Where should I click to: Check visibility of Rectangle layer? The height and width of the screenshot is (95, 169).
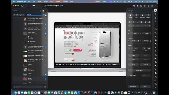[45, 42]
